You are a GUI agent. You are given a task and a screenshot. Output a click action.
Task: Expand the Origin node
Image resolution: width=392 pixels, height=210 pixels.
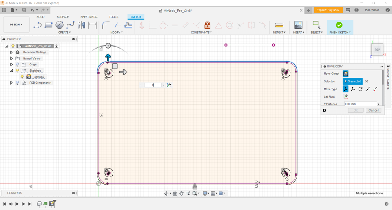point(11,64)
